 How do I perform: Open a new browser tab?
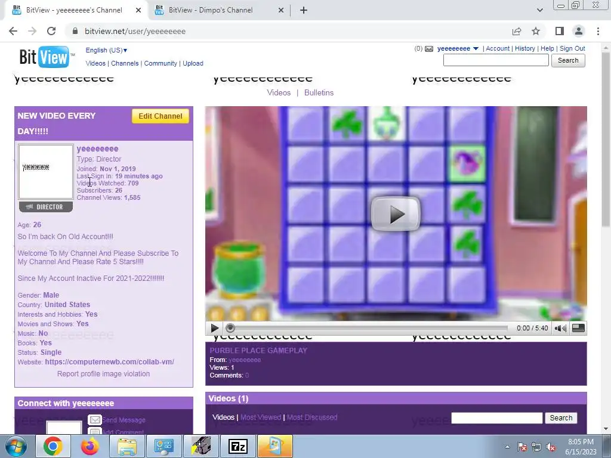304,10
